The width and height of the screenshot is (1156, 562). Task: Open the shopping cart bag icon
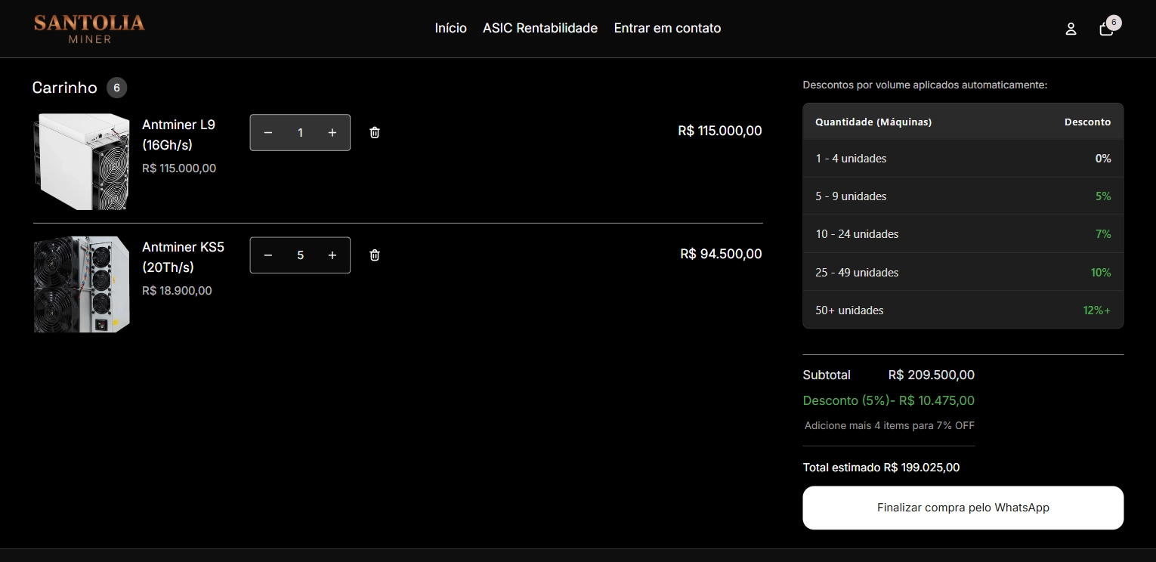(1107, 29)
